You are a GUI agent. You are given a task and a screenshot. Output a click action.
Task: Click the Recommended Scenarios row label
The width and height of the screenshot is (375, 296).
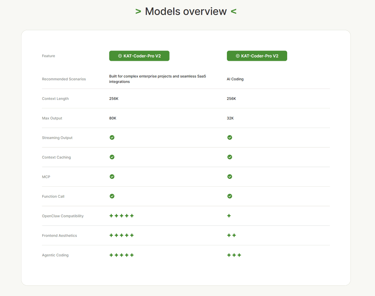coord(64,79)
